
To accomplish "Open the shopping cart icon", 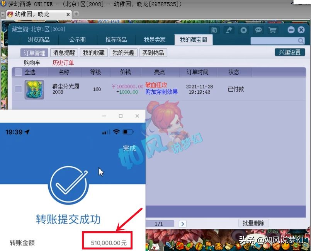I will pos(272,30).
